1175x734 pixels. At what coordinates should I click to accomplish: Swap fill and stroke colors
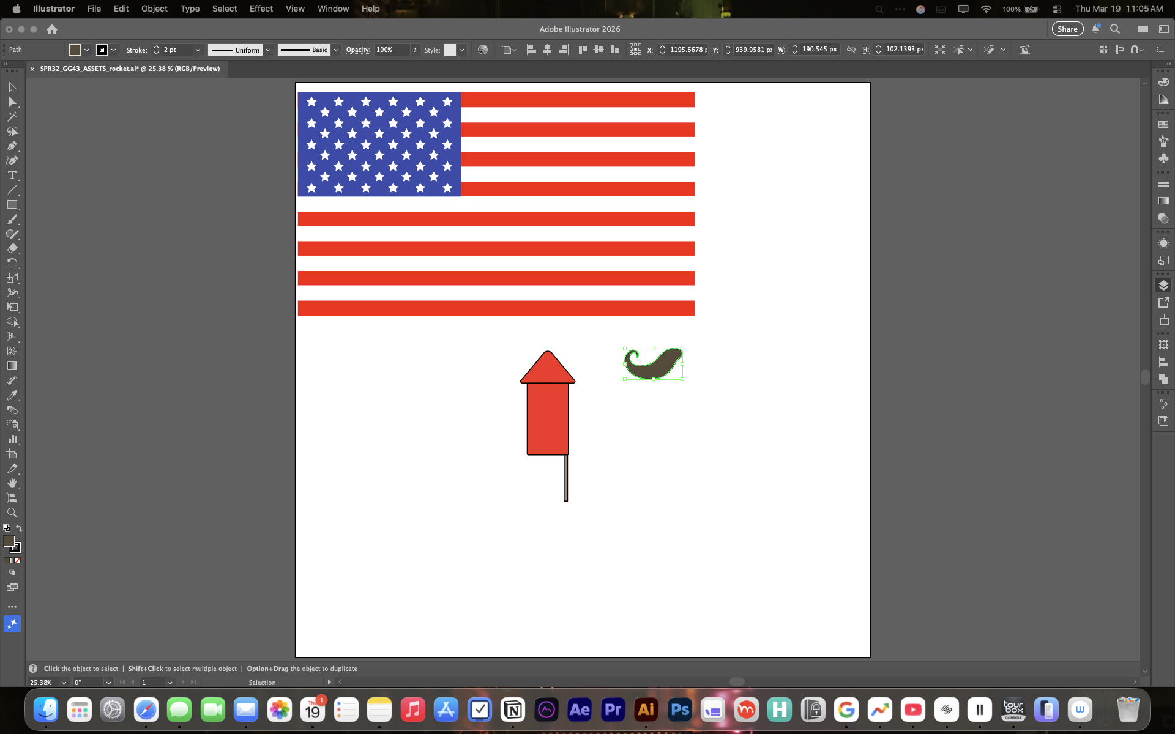[x=19, y=528]
